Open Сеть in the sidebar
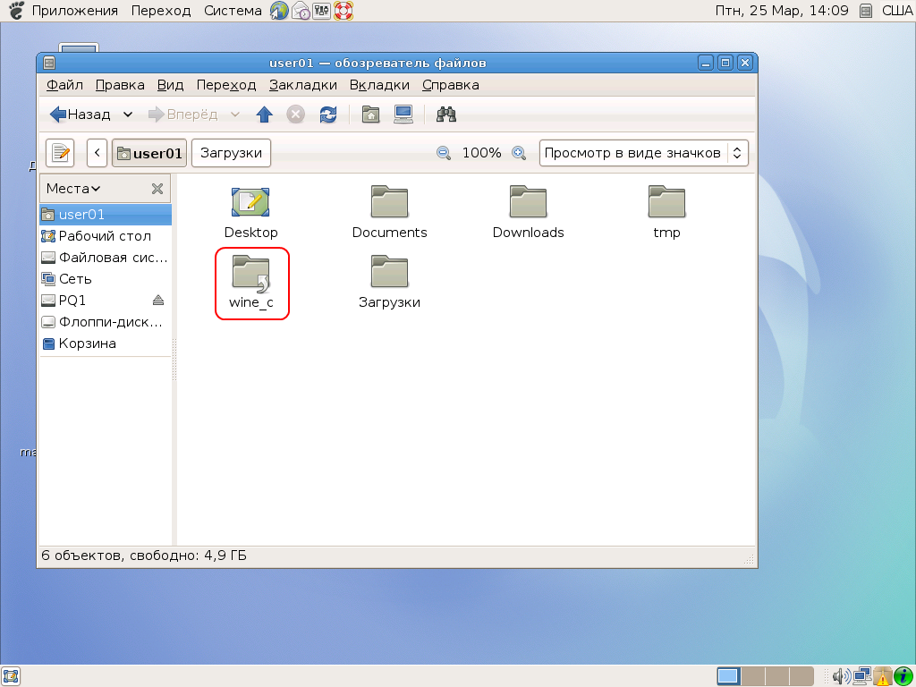916x687 pixels. 106,279
